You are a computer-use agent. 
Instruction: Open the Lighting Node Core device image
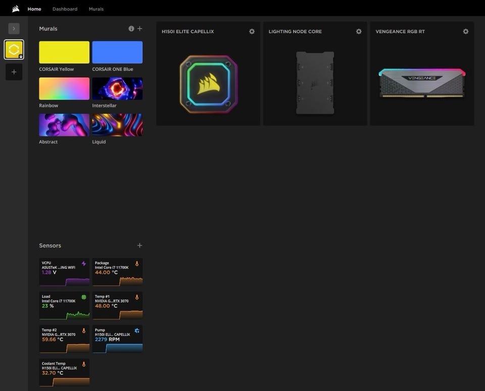coord(315,83)
